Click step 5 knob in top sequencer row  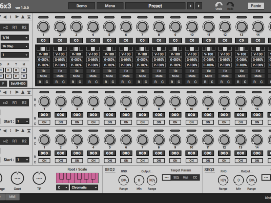[109, 26]
